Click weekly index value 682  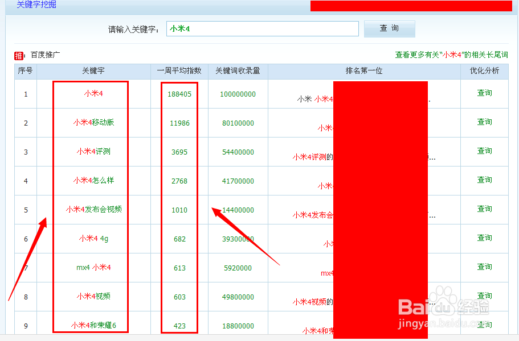(x=179, y=239)
